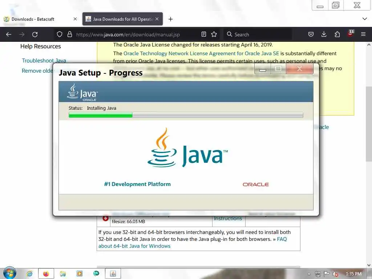This screenshot has height=279, width=372.
Task: Click the Java installer taskbar button
Action: pyautogui.click(x=113, y=274)
